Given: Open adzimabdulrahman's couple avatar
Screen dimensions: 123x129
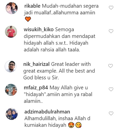Looking at the screenshot, I should [x=12, y=114].
